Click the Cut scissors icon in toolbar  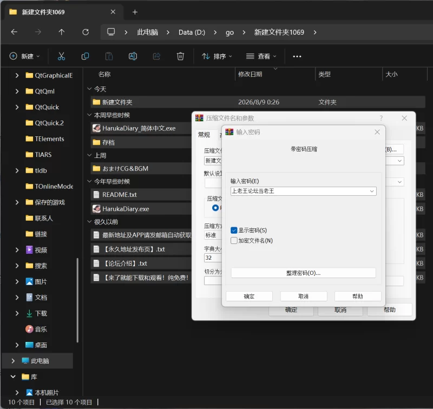pyautogui.click(x=61, y=56)
